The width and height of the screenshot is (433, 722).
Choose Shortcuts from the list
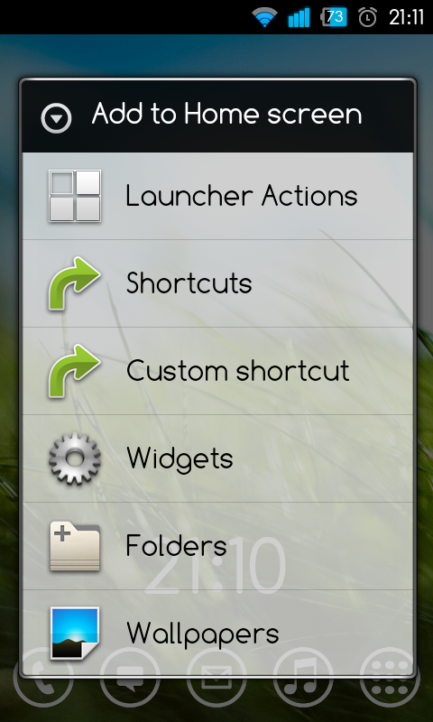217,283
